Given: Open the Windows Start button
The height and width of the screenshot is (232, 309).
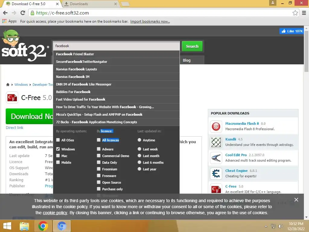Looking at the screenshot, I should click(7, 226).
